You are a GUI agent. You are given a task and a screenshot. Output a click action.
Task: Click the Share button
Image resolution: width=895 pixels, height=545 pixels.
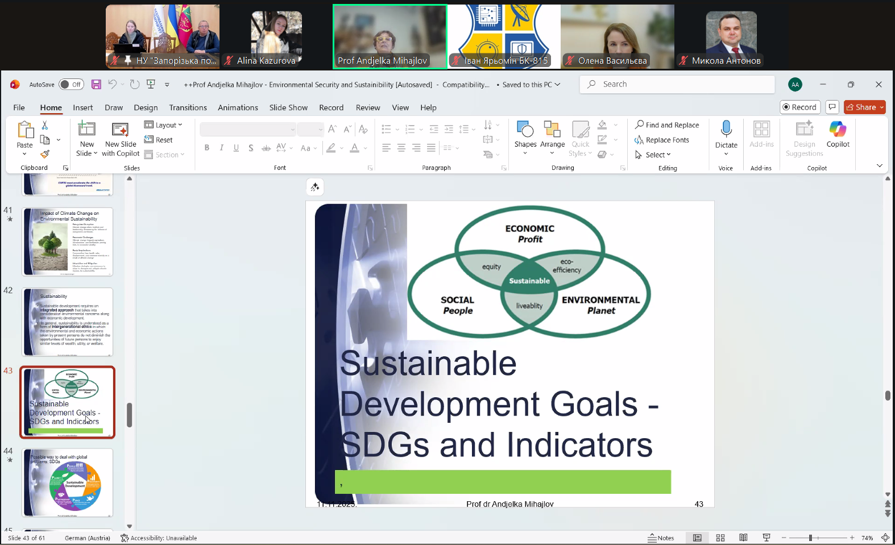click(861, 107)
